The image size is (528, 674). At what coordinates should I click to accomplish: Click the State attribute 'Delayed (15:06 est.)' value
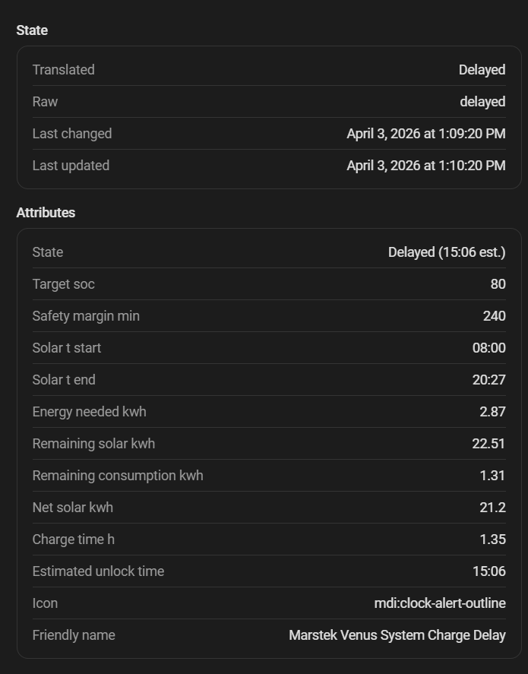(x=446, y=252)
